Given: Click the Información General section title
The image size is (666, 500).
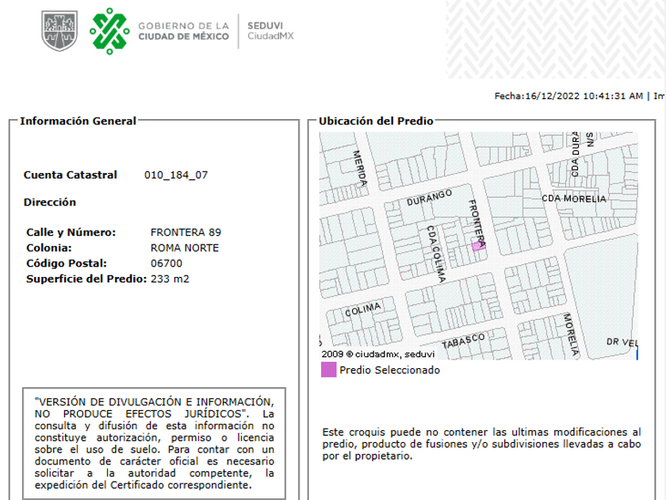Looking at the screenshot, I should tap(78, 121).
